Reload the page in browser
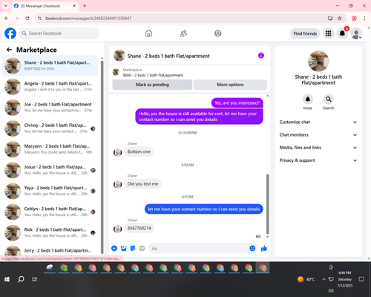The width and height of the screenshot is (371, 297). [27, 19]
